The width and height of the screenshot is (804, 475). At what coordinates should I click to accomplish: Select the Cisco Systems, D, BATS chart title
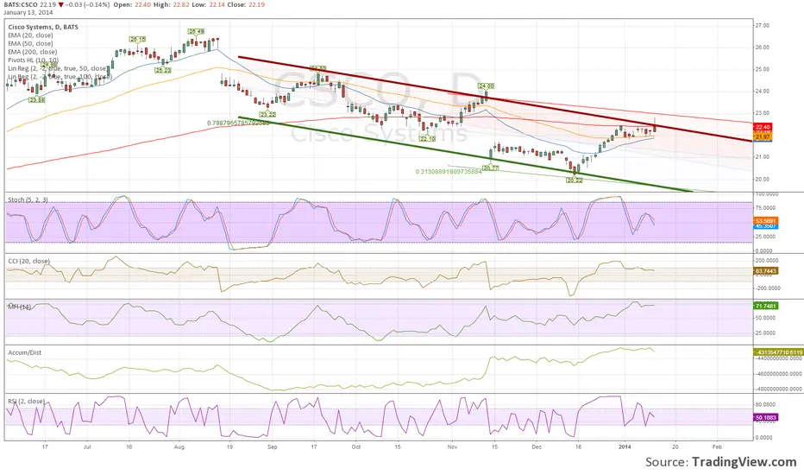point(43,27)
